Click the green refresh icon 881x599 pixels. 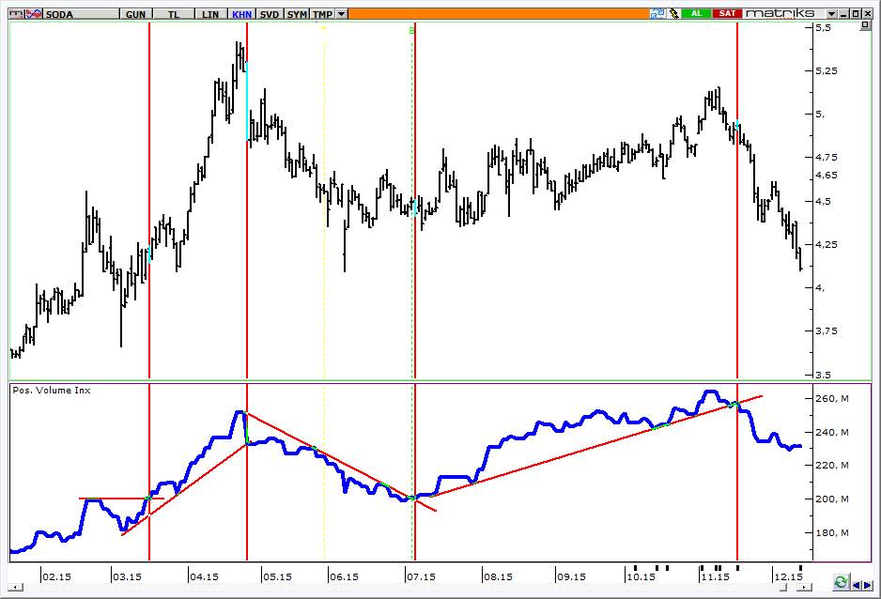coord(841,581)
